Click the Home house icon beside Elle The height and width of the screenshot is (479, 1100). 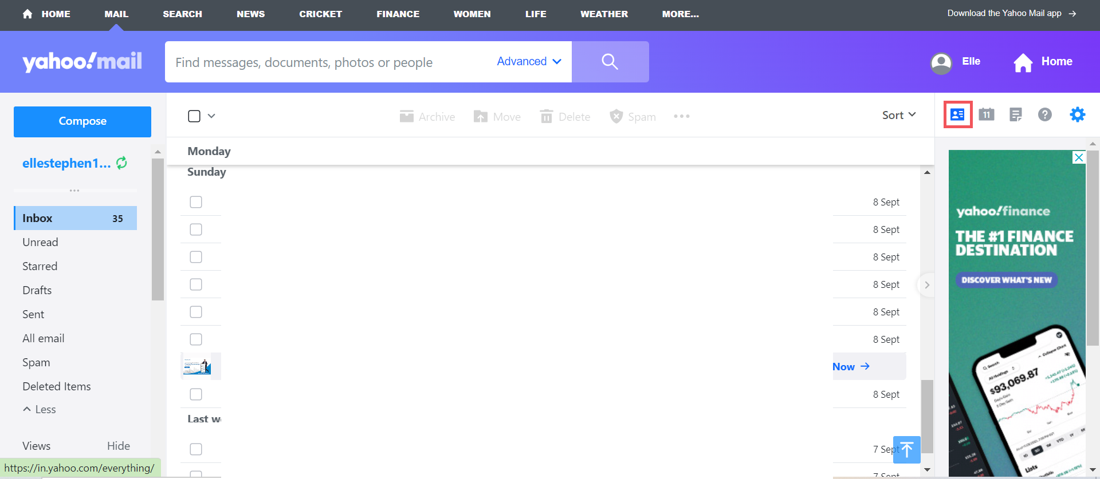pyautogui.click(x=1023, y=62)
